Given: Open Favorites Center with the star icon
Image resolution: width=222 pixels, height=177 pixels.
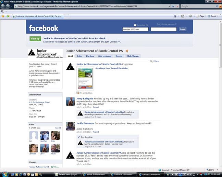Looking at the screenshot, I should 3,16.
